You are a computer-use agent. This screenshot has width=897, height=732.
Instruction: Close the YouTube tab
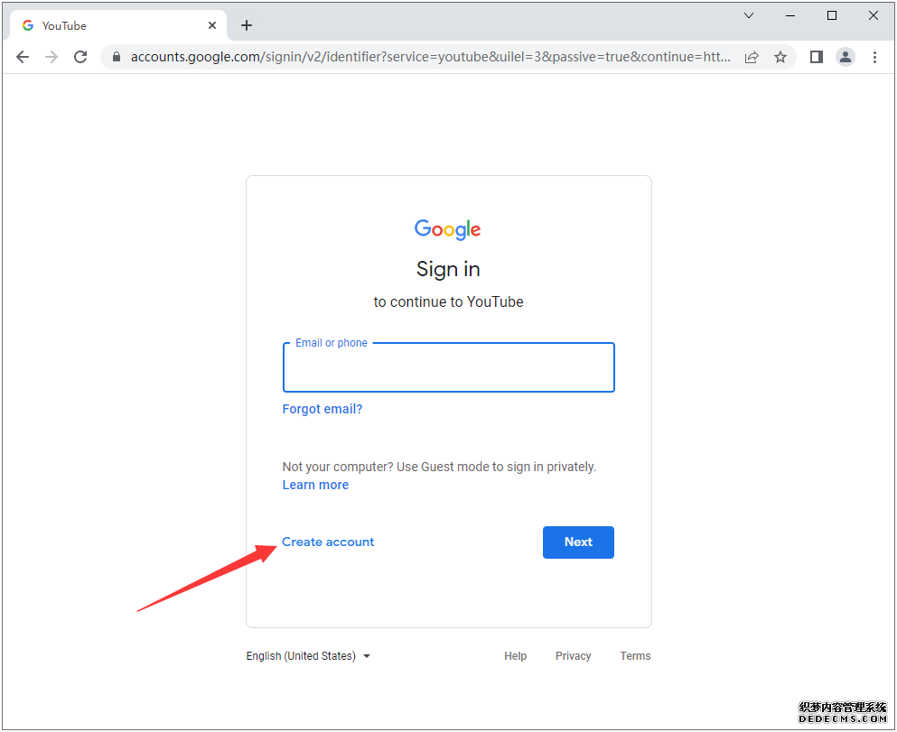[212, 25]
